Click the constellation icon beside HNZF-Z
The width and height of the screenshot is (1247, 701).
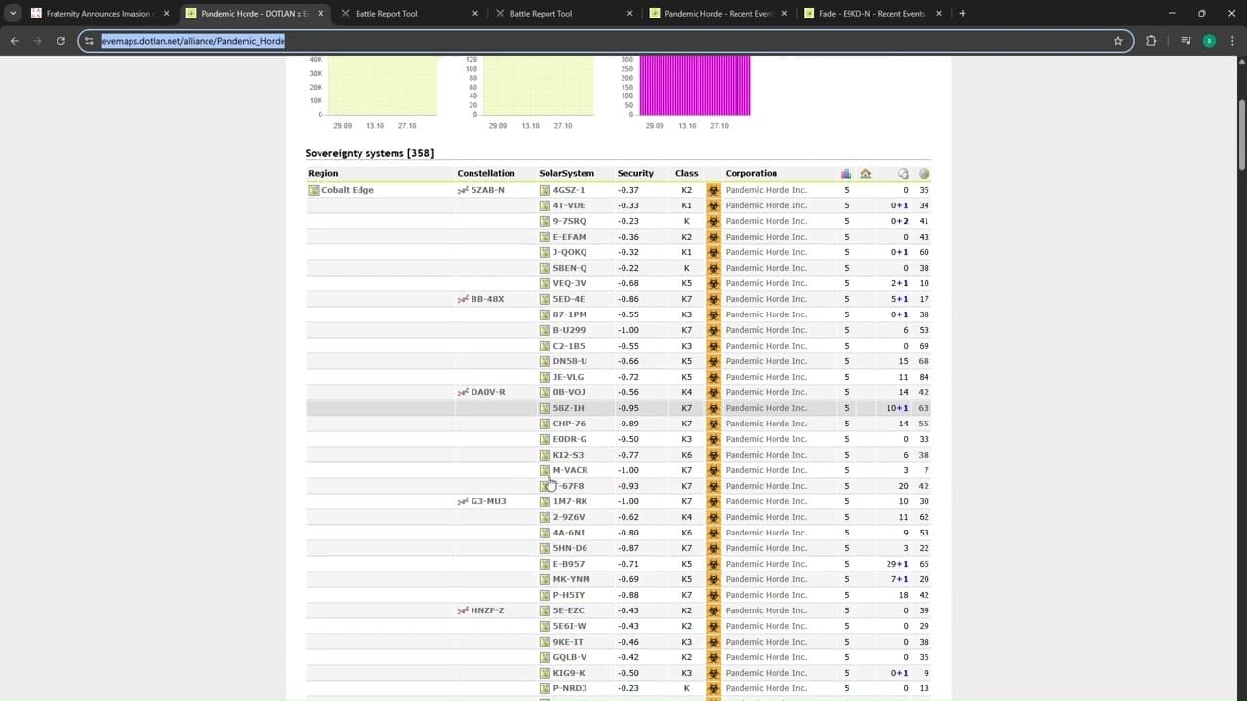(x=463, y=610)
